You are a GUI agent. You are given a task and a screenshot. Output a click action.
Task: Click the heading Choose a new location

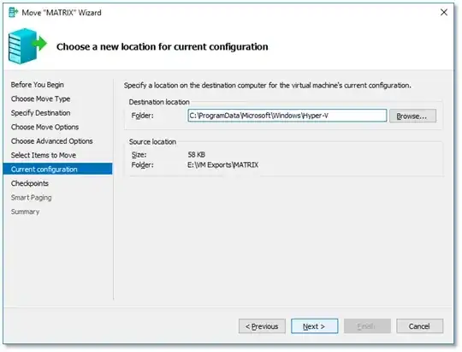(163, 46)
